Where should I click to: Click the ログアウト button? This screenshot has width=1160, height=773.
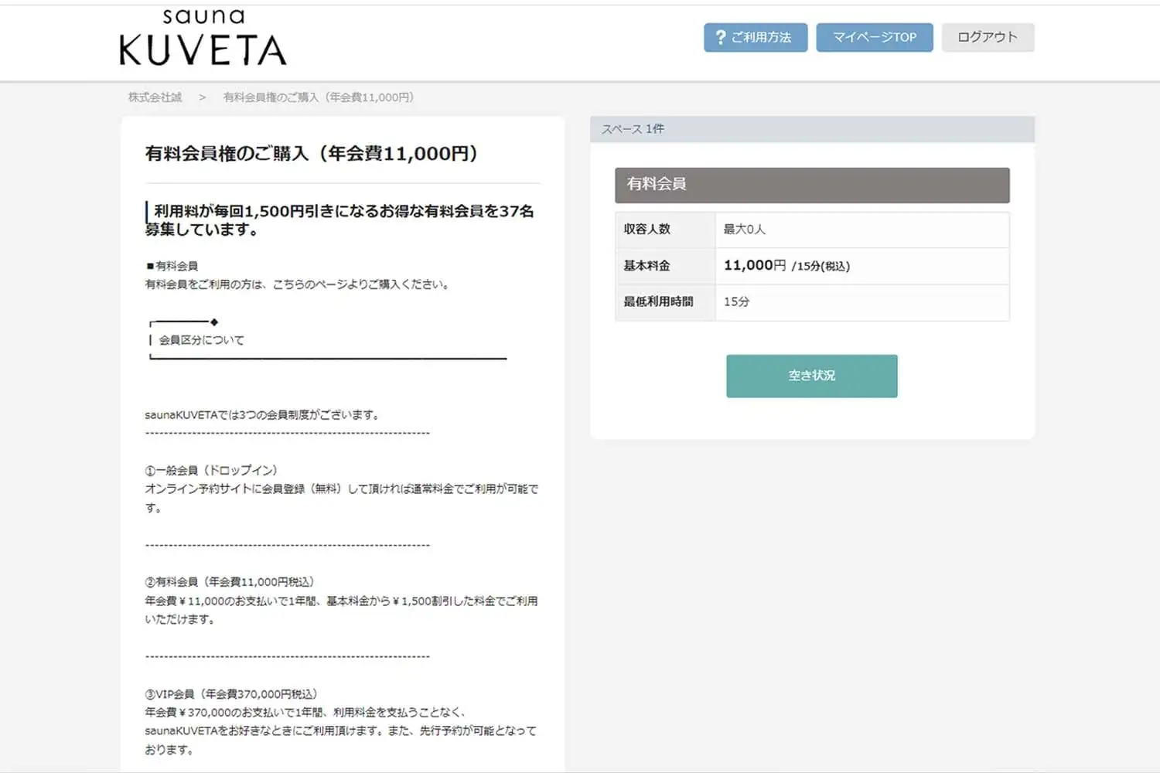point(988,37)
